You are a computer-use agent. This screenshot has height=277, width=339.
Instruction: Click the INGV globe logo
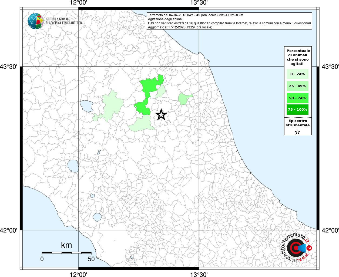(36, 21)
